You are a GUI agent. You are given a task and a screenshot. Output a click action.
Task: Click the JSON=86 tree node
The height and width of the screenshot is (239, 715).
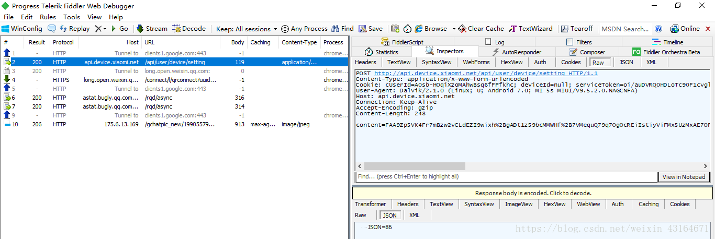[379, 227]
